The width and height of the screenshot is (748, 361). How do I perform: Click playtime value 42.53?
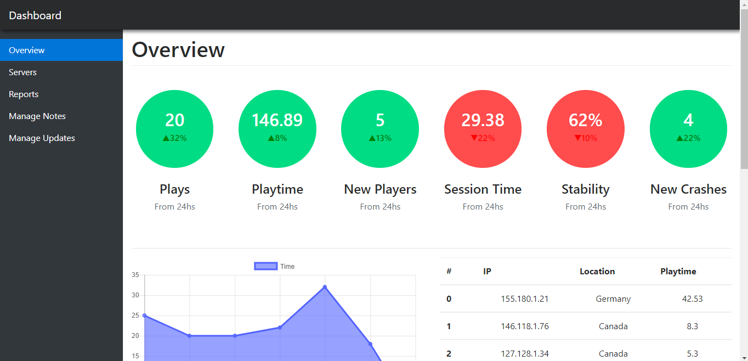[x=692, y=298]
